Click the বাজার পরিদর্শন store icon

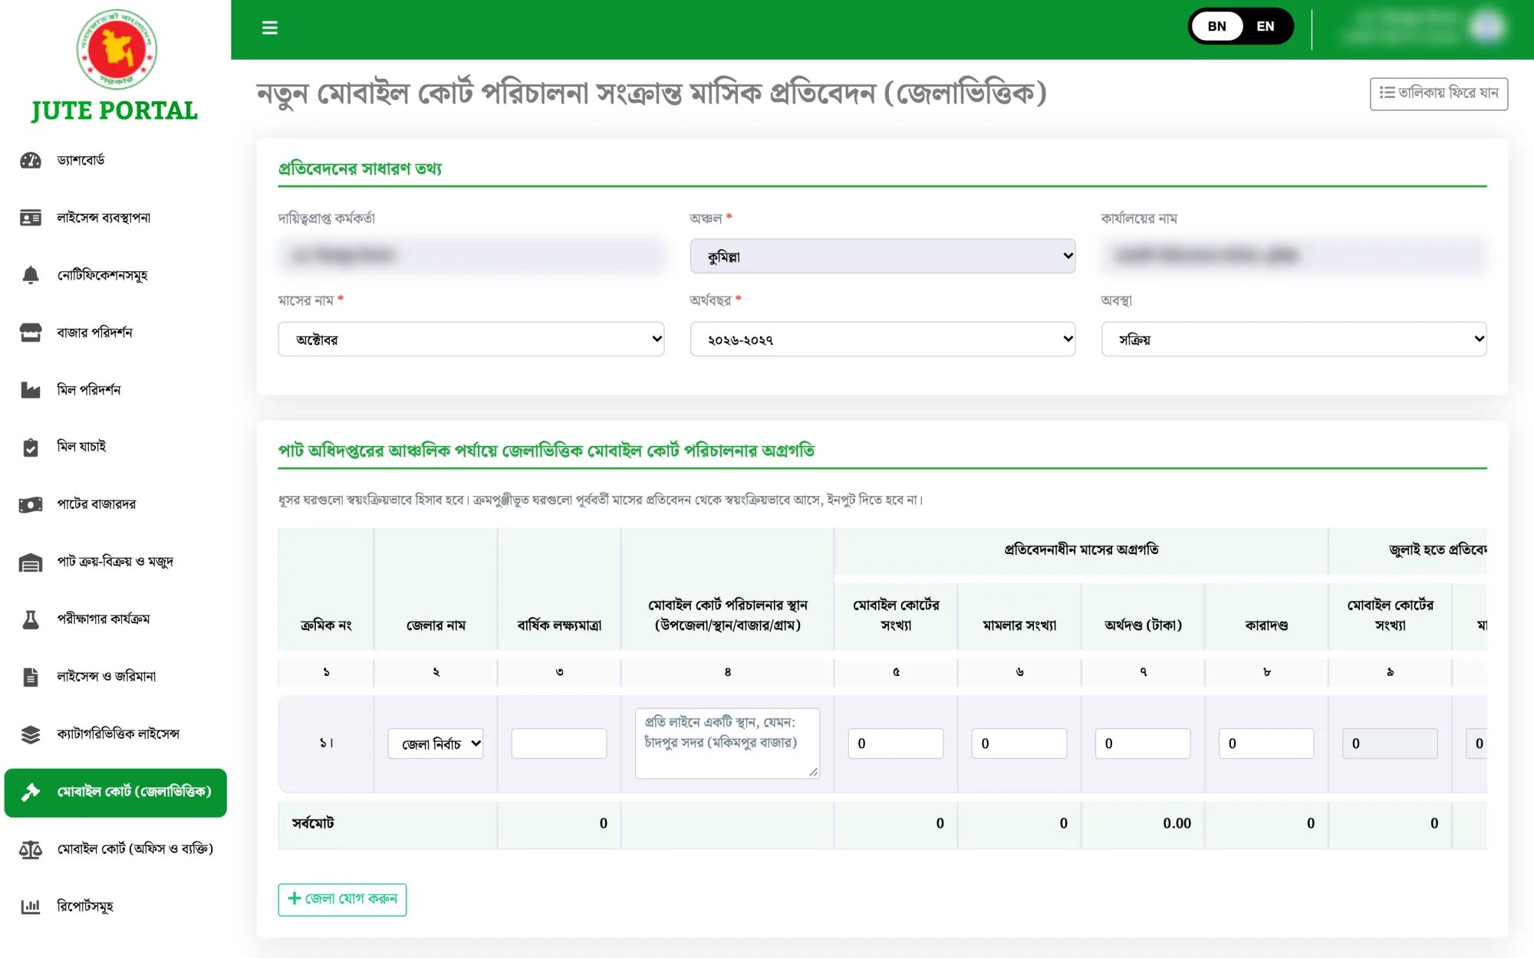coord(31,333)
